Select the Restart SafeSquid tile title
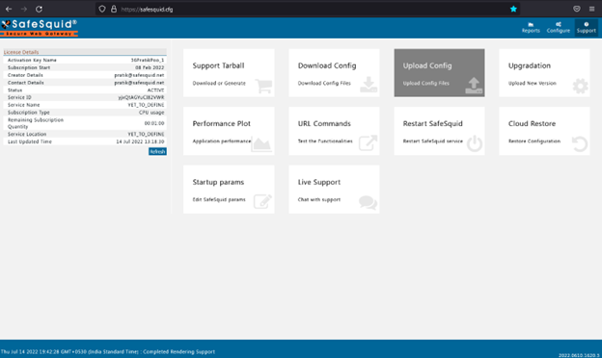This screenshot has height=358, width=602. pos(432,124)
